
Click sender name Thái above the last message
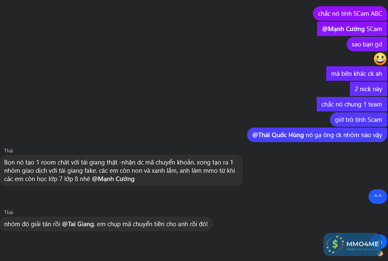click(x=9, y=213)
